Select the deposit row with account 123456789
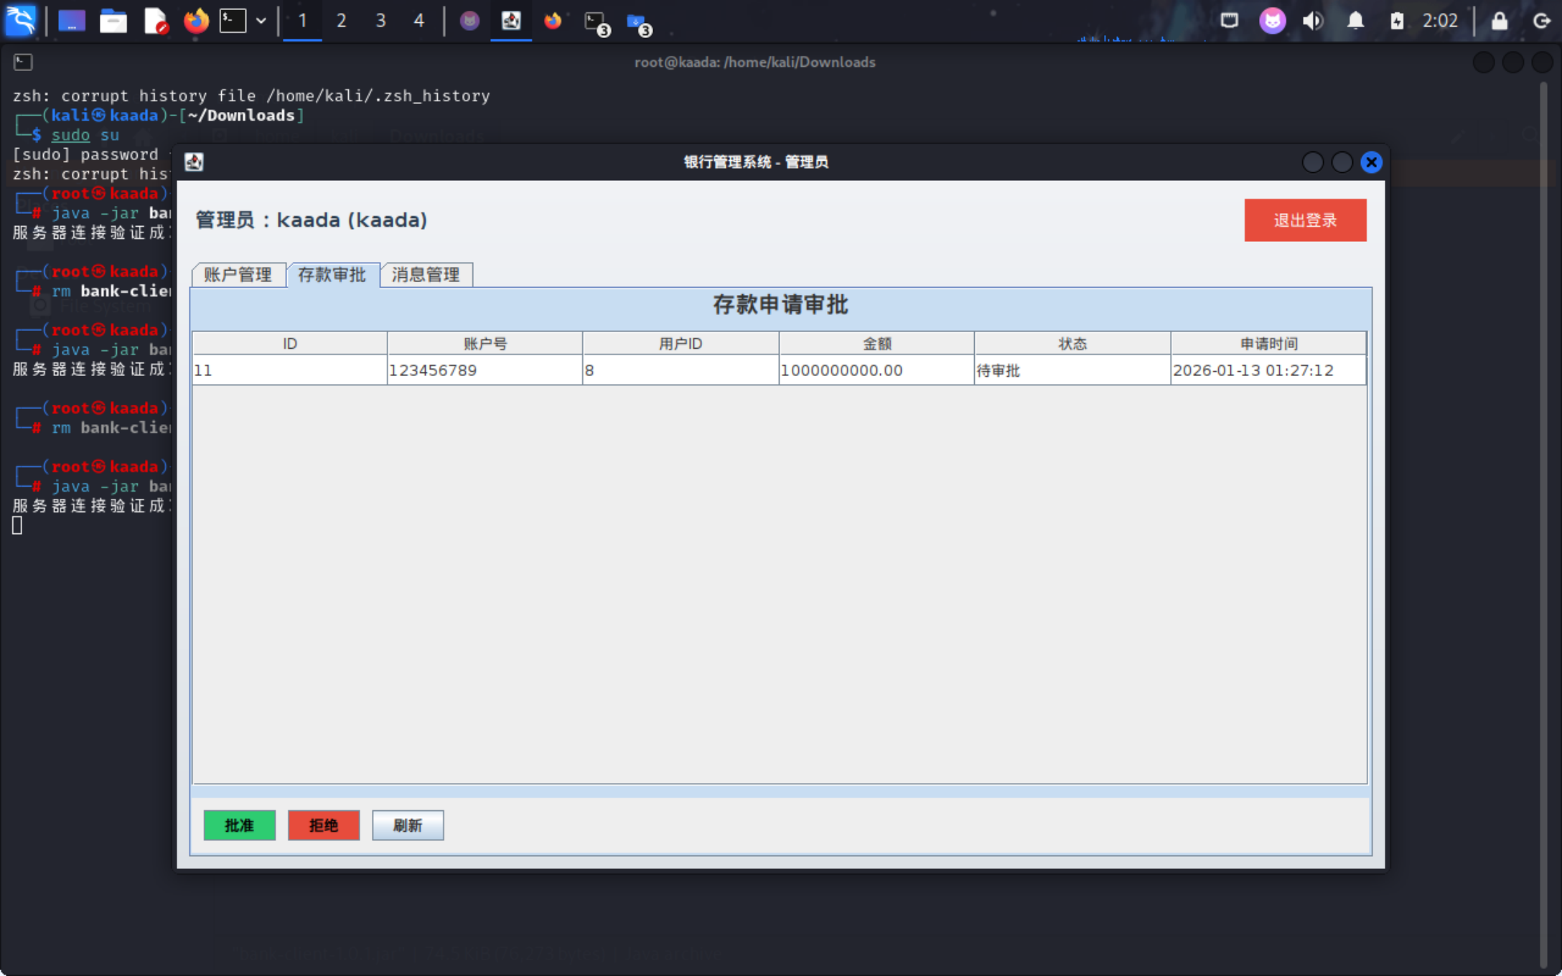This screenshot has height=976, width=1562. 485,370
